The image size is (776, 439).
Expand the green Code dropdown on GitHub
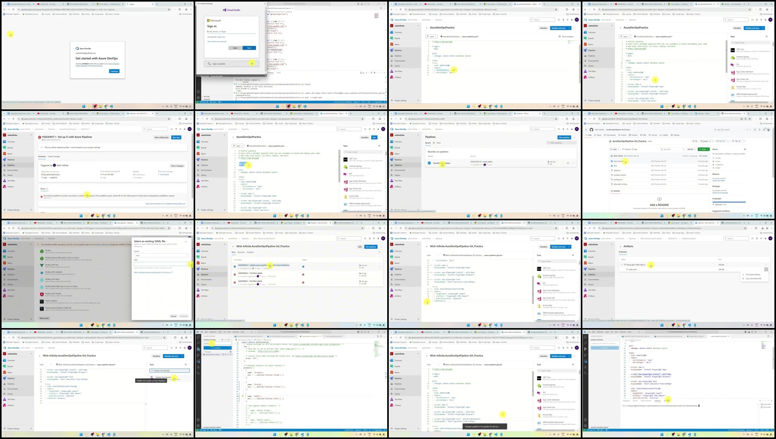click(x=704, y=149)
